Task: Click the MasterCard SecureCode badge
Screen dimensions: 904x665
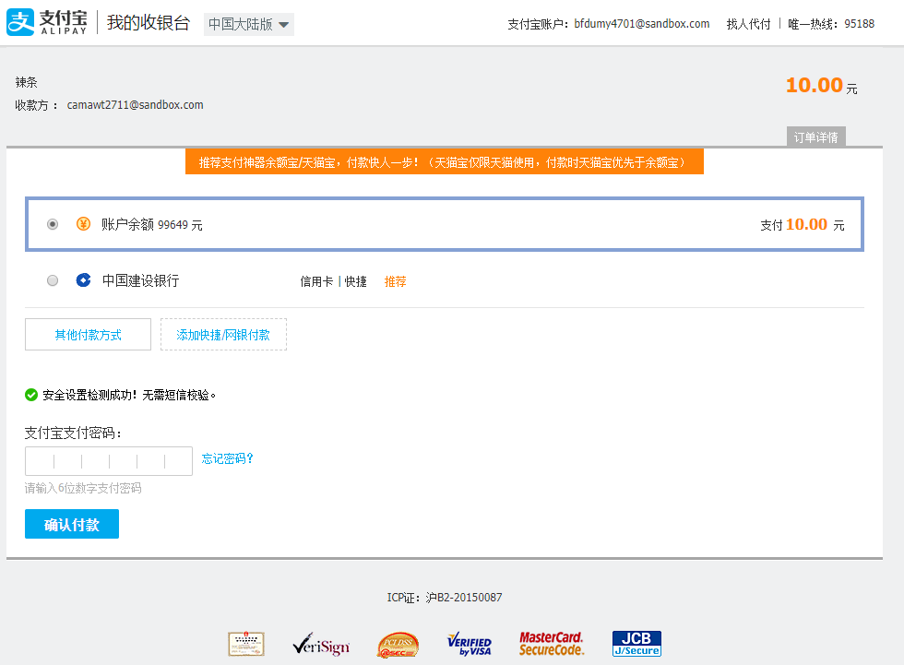Action: pos(552,644)
